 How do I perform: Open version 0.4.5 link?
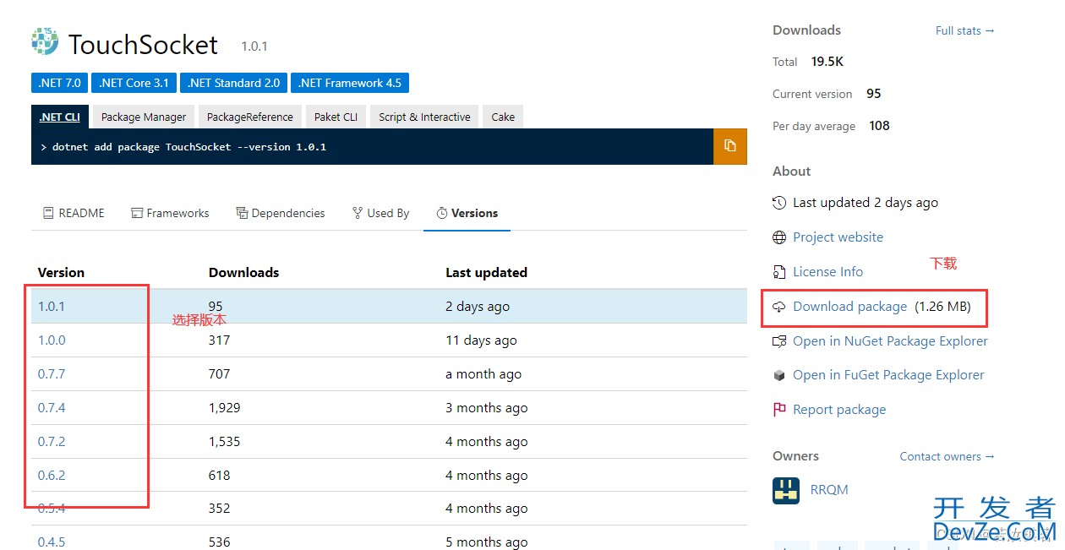click(52, 542)
